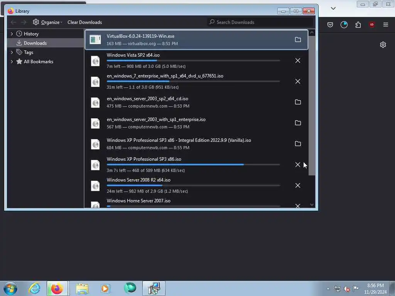Go back with the Library back arrow

click(x=14, y=22)
